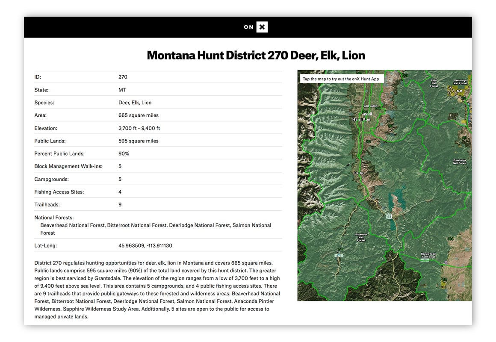This screenshot has height=342, width=496.
Task: Click the Route 93 highway shield on map
Action: coord(390,217)
